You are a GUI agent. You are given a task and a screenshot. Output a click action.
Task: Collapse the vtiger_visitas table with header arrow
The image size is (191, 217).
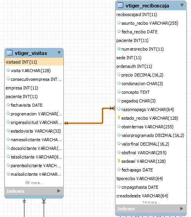click(x=59, y=53)
